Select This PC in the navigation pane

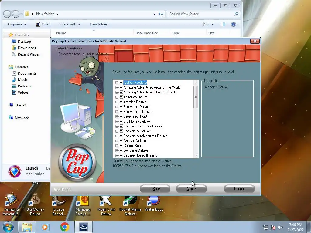pyautogui.click(x=21, y=105)
